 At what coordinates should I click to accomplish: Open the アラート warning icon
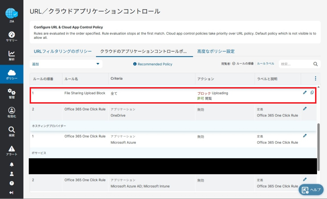pos(12,149)
